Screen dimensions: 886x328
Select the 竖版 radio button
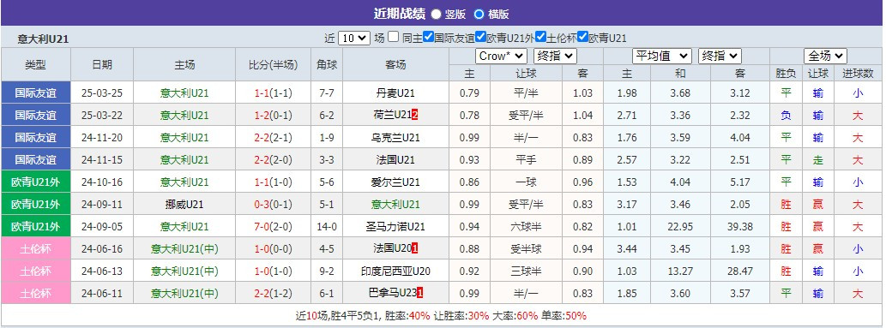click(x=437, y=14)
